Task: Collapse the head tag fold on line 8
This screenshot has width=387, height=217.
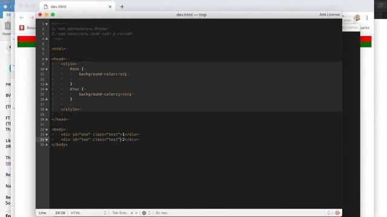Action: tap(47, 59)
